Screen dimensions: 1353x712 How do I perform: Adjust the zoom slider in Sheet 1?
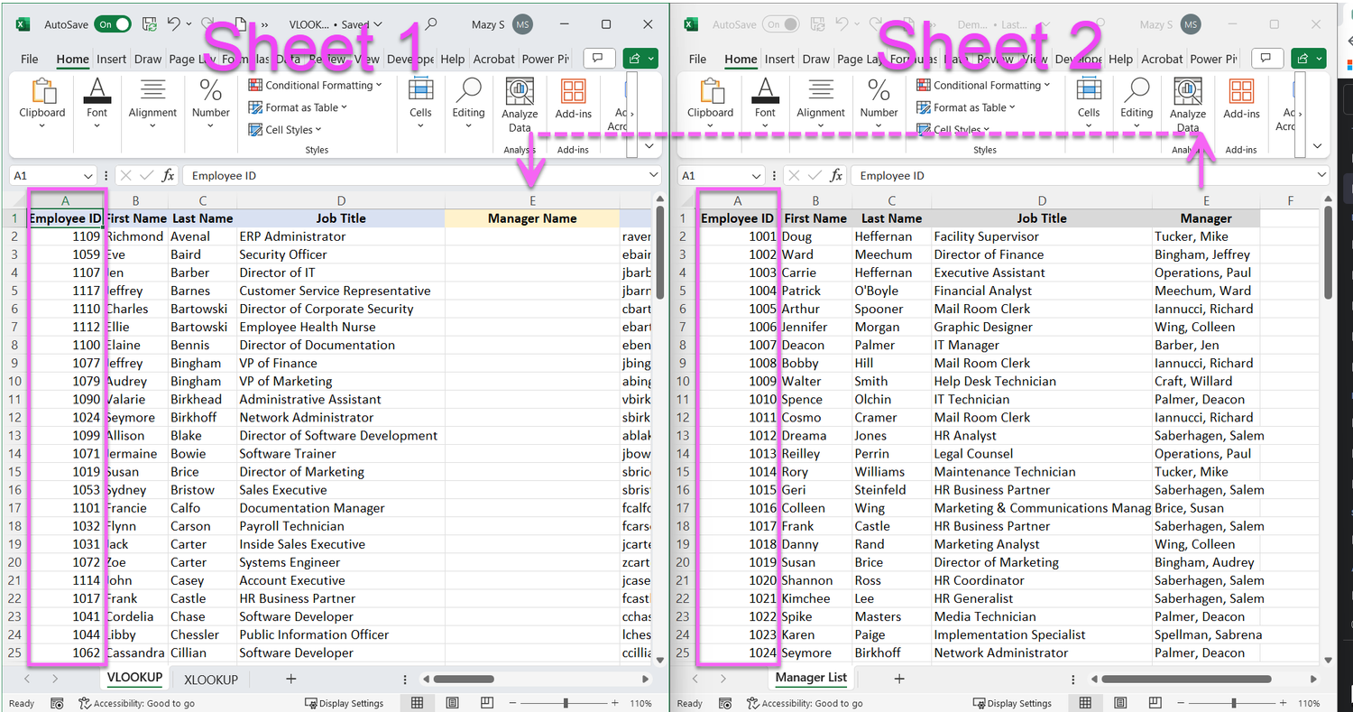(x=566, y=702)
